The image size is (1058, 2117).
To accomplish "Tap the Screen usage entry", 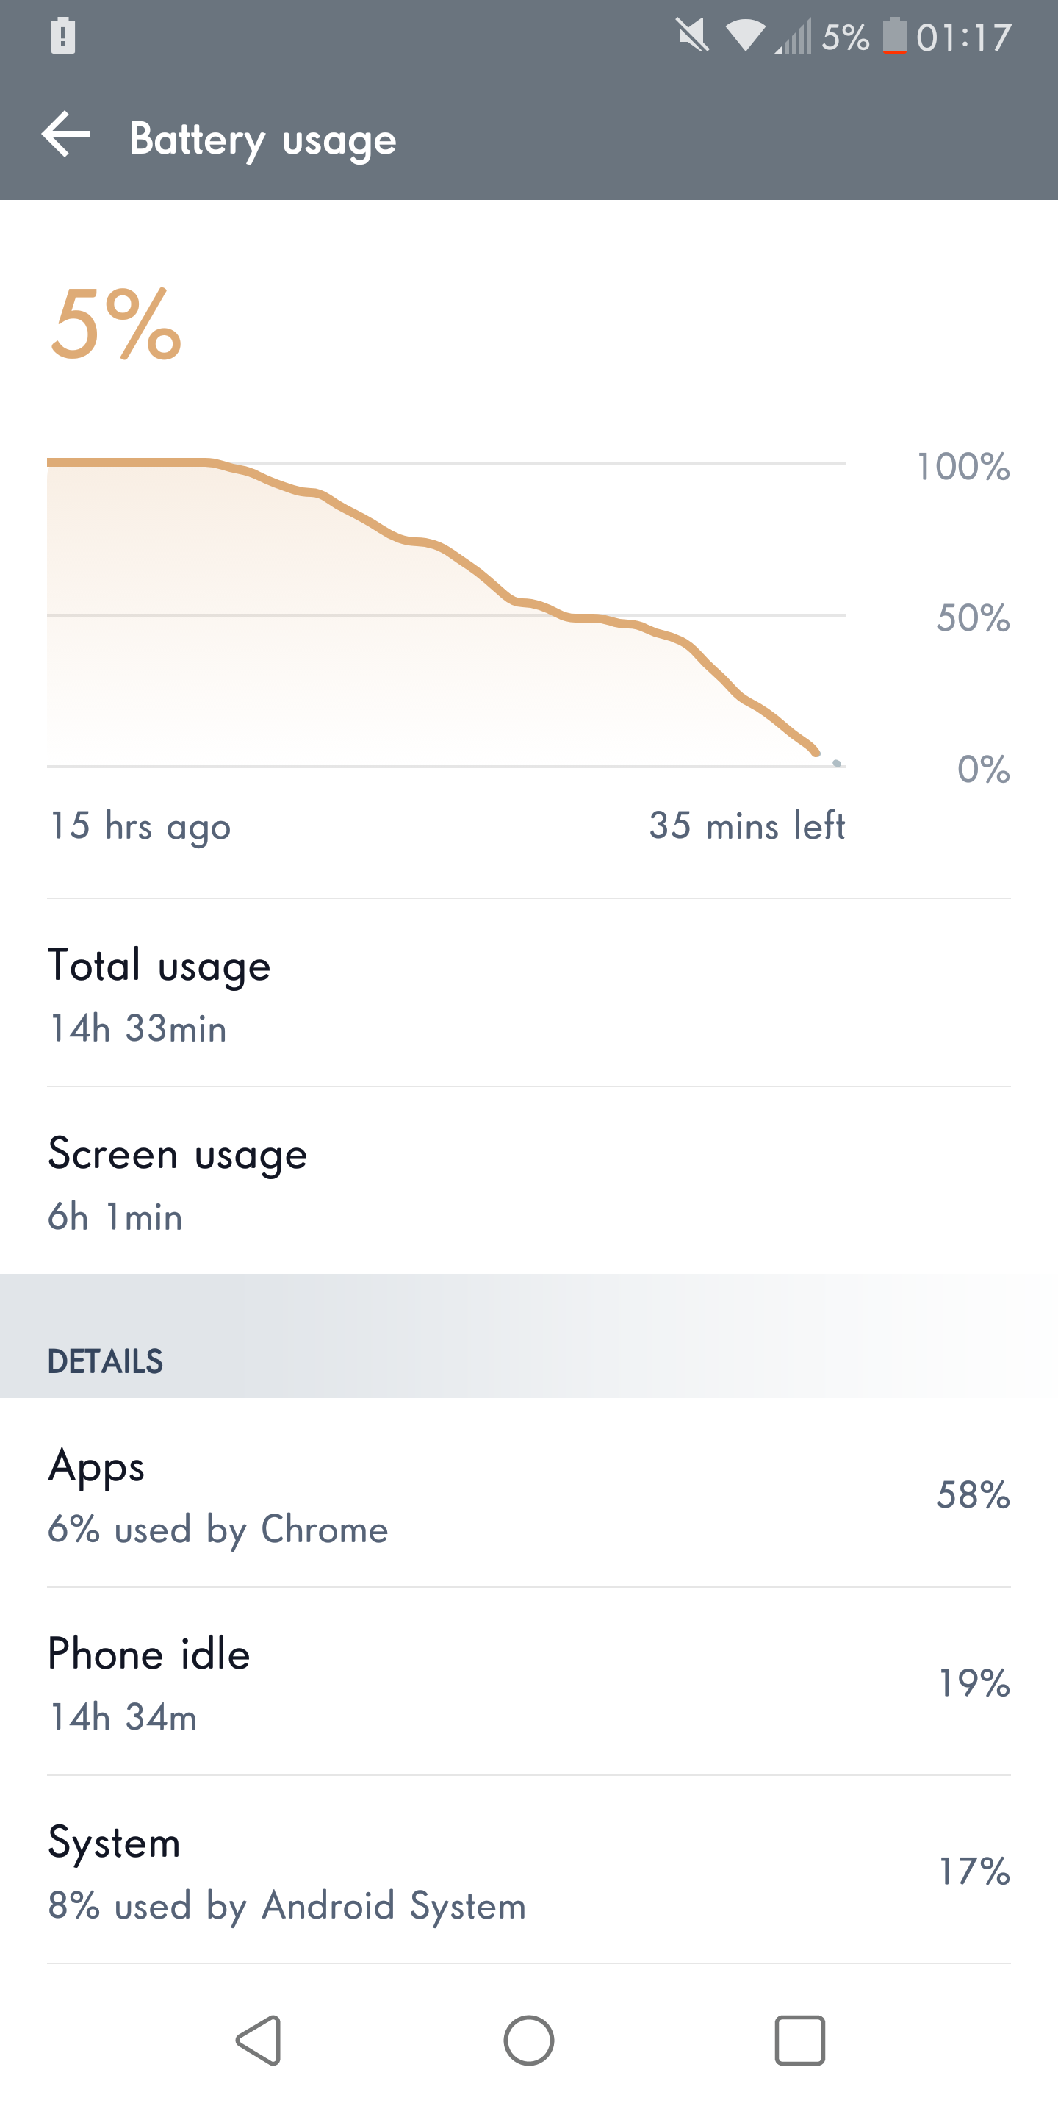I will coord(529,1181).
